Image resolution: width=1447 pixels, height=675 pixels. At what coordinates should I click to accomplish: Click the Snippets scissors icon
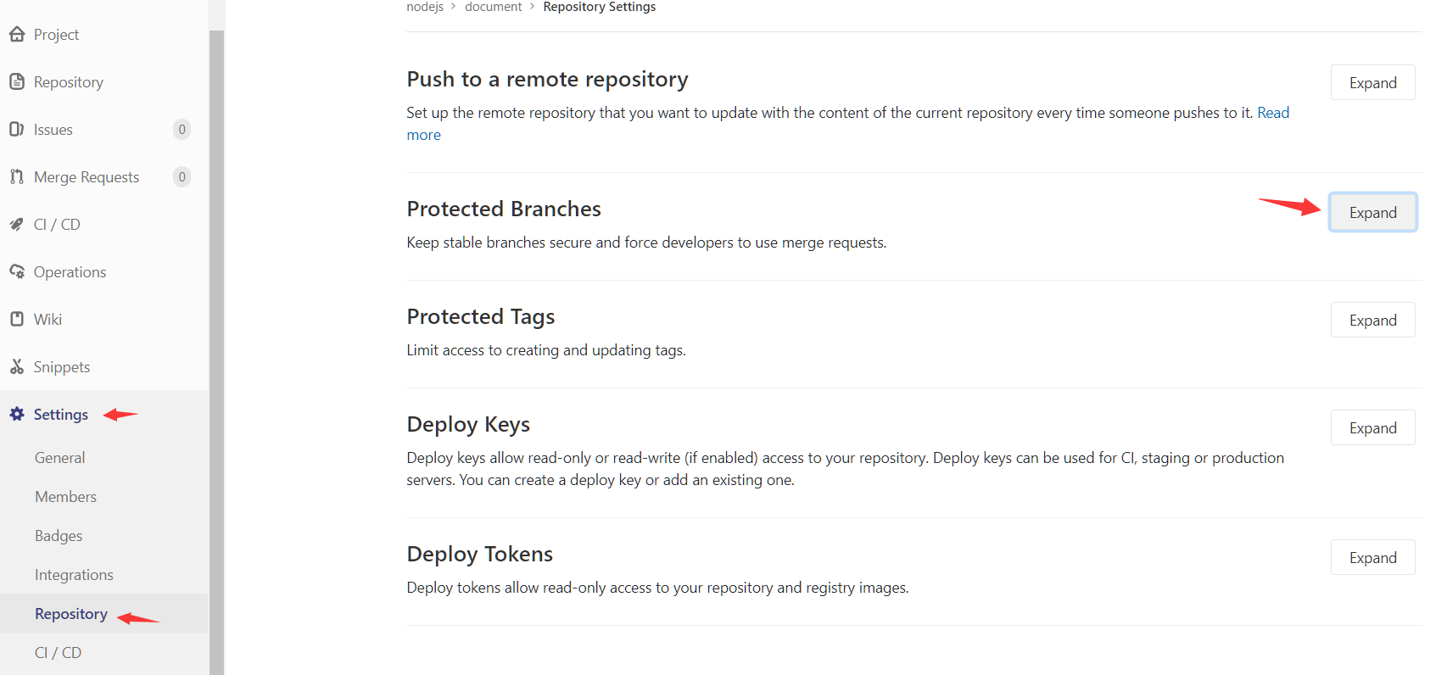[18, 366]
